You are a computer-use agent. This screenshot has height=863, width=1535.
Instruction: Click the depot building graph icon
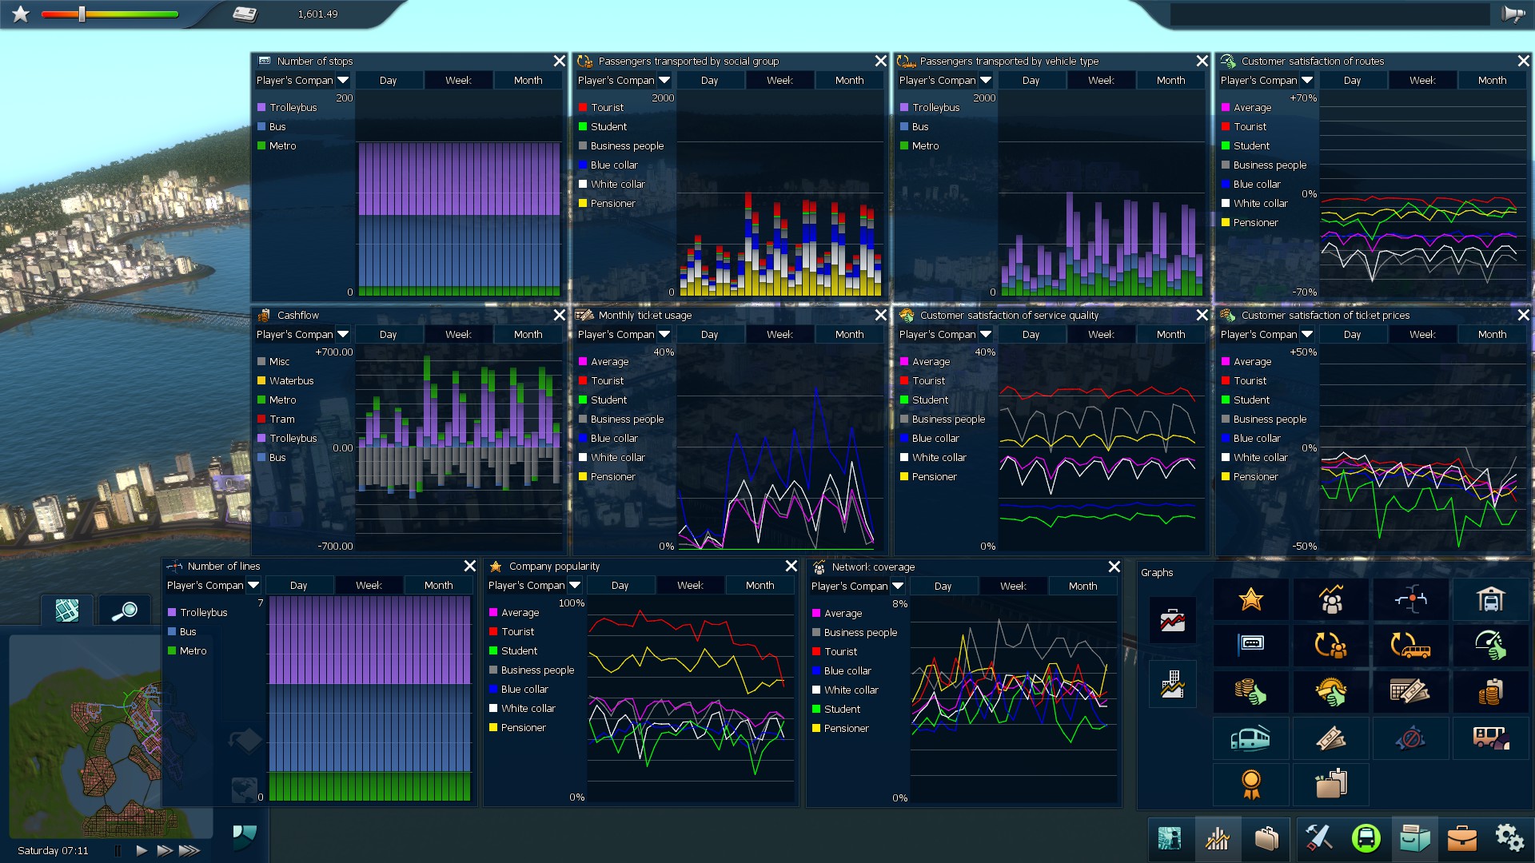click(1489, 599)
